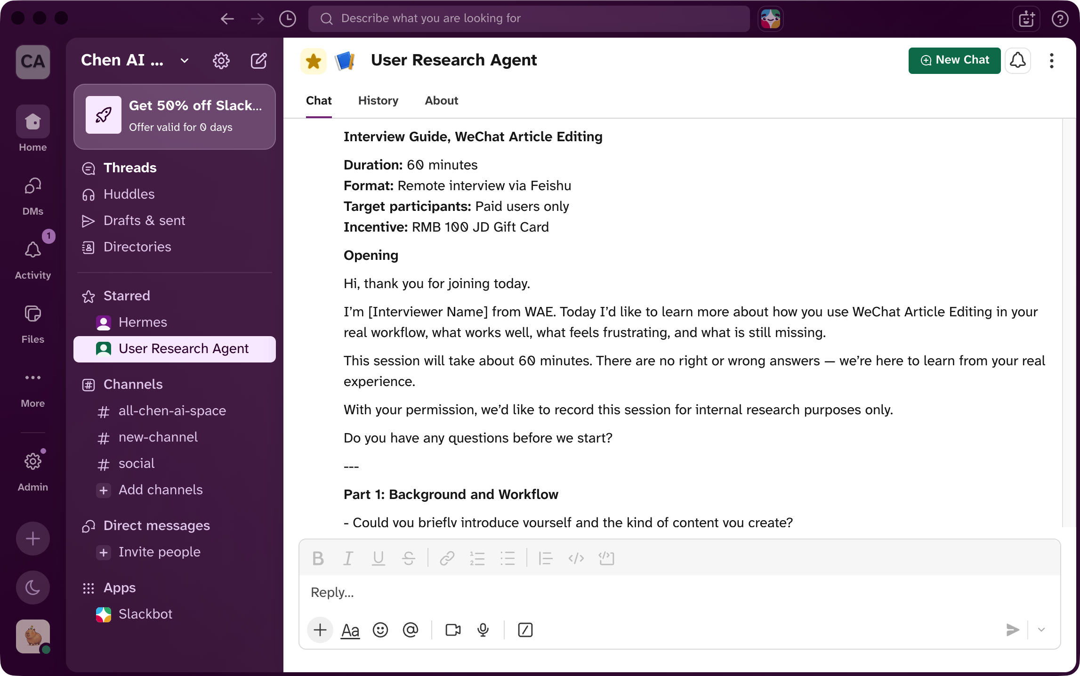Toggle the star on User Research Agent
The height and width of the screenshot is (676, 1080).
314,61
